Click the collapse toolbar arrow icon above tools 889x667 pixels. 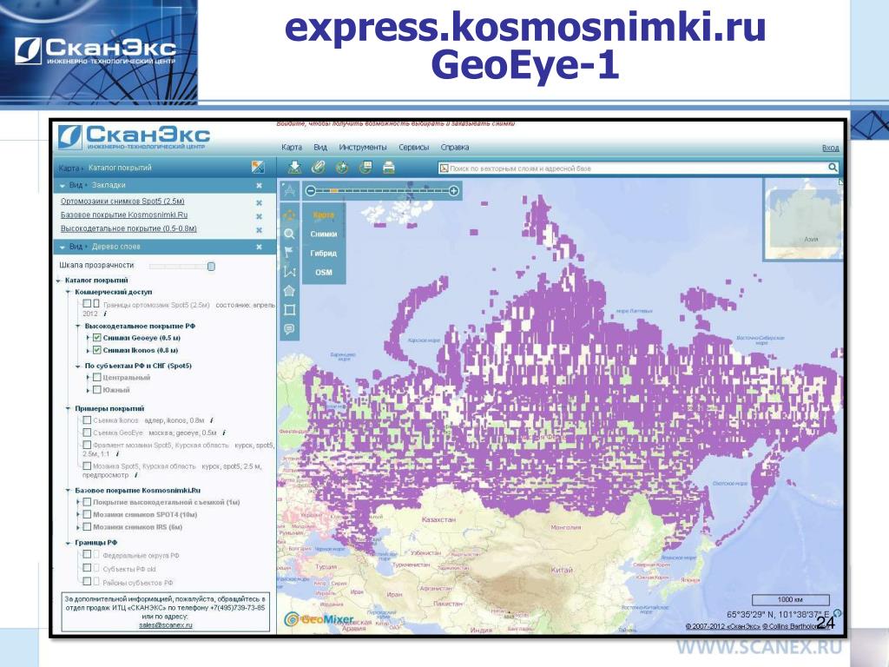click(289, 190)
